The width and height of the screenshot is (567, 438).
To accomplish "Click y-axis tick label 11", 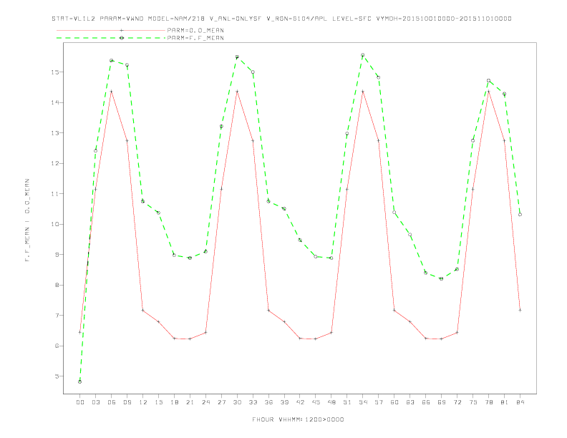I will tap(55, 194).
